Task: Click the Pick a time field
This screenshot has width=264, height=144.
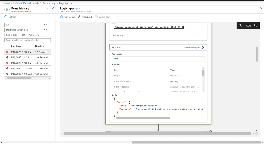Action: [37, 35]
